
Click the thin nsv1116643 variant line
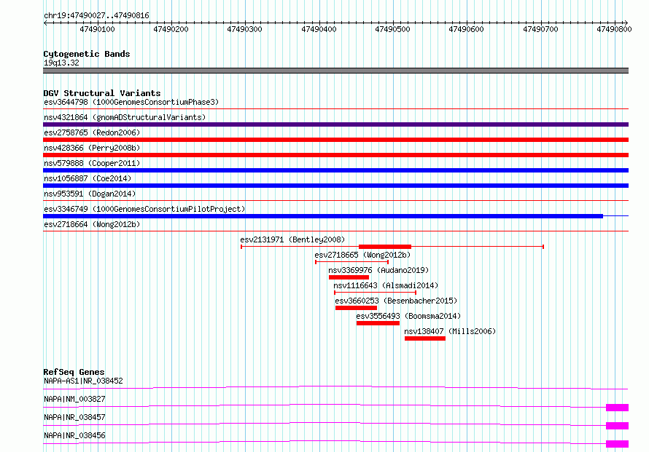pos(375,293)
